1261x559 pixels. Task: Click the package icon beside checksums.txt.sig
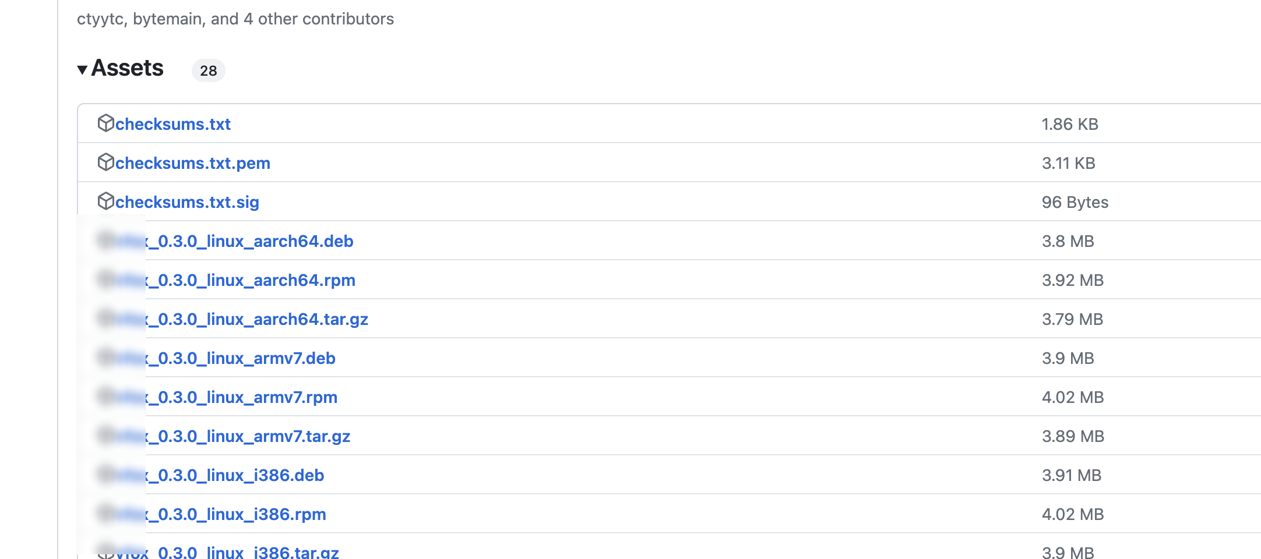105,201
